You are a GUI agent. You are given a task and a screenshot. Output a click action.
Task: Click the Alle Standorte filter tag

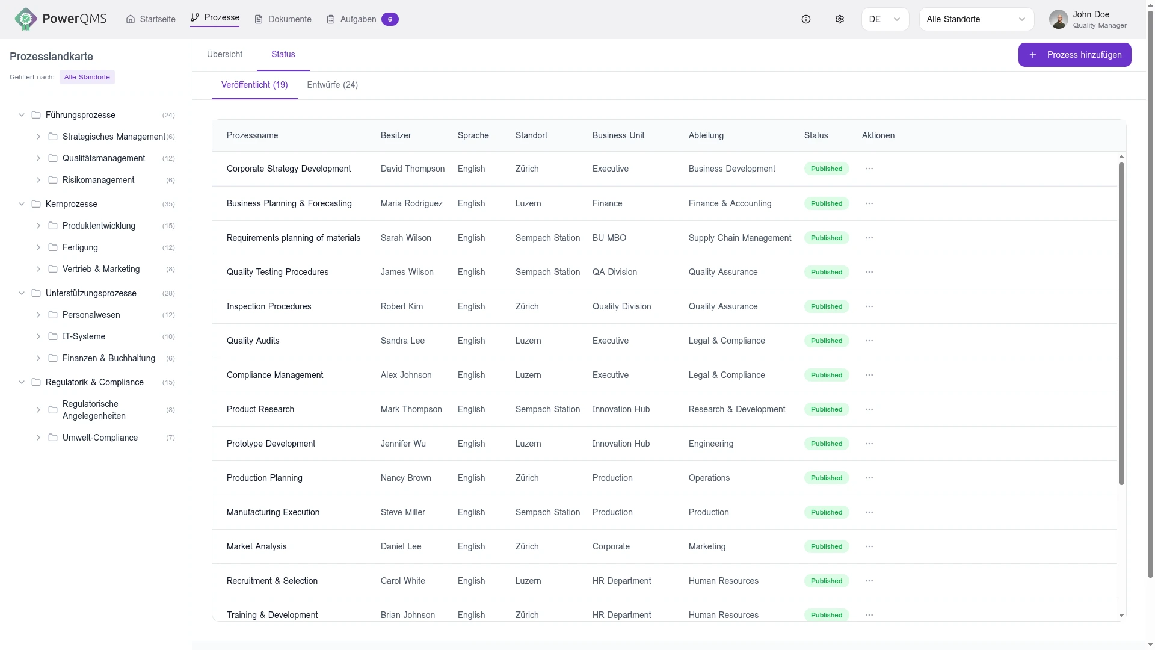[x=87, y=77]
